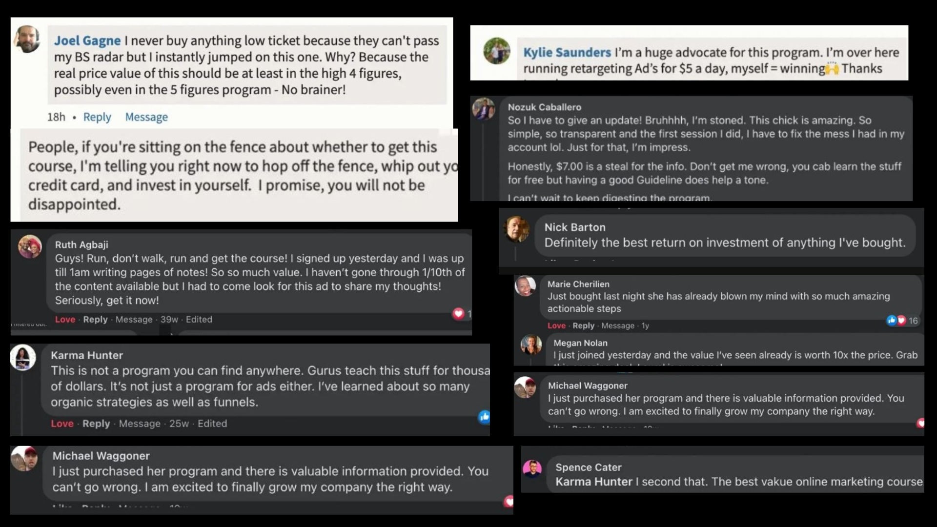Open Kylie Saunders' profile name link
This screenshot has height=527, width=937.
coord(567,52)
